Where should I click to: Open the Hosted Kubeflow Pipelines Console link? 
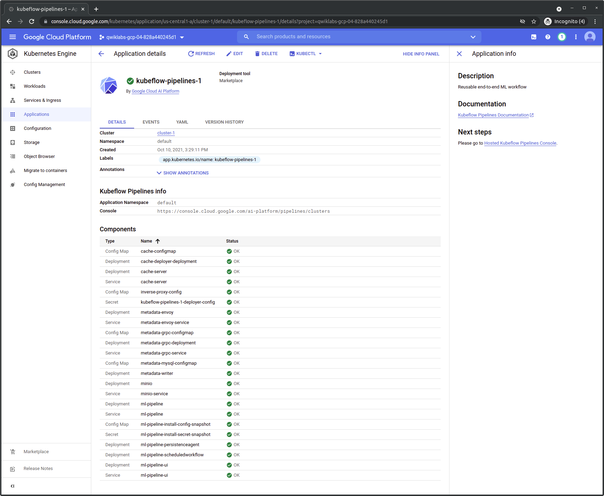point(520,143)
